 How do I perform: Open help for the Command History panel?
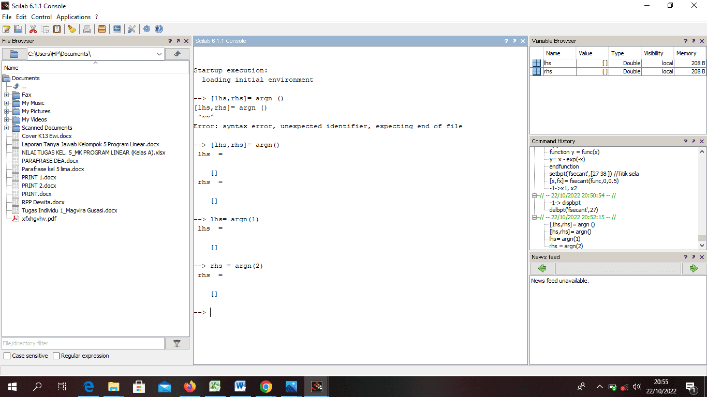coord(686,141)
